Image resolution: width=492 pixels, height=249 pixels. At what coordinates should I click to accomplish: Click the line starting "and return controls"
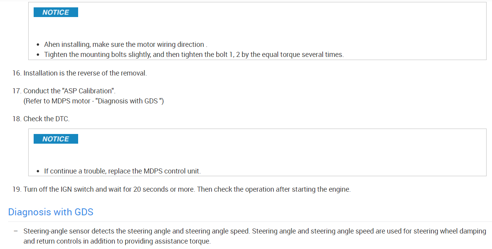click(x=117, y=241)
